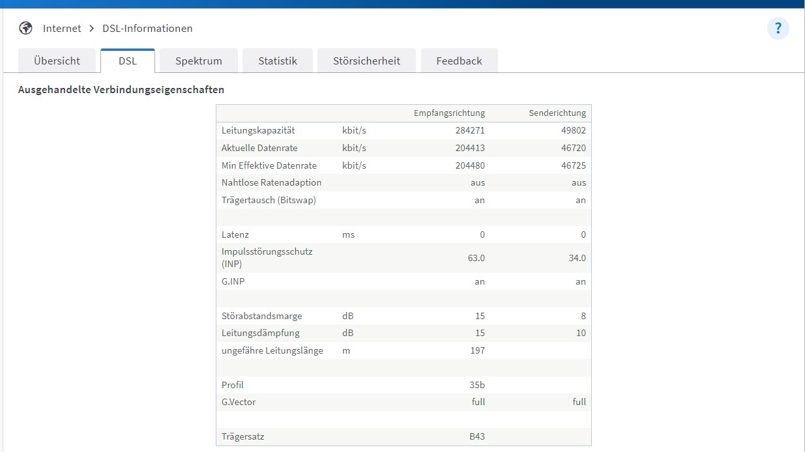Switch to the Übersicht tab

(x=57, y=61)
